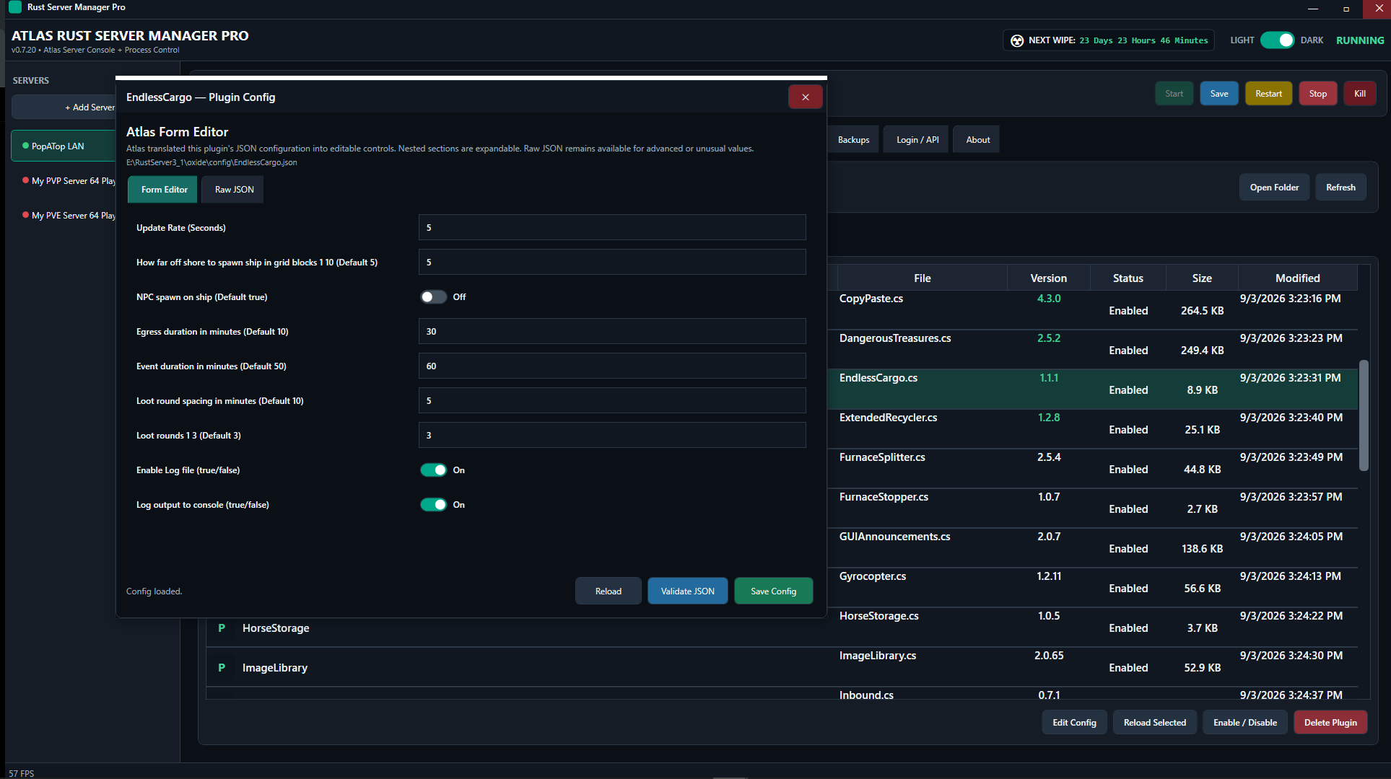Viewport: 1391px width, 779px height.
Task: Click the Rust Server Manager app icon
Action: coord(14,7)
